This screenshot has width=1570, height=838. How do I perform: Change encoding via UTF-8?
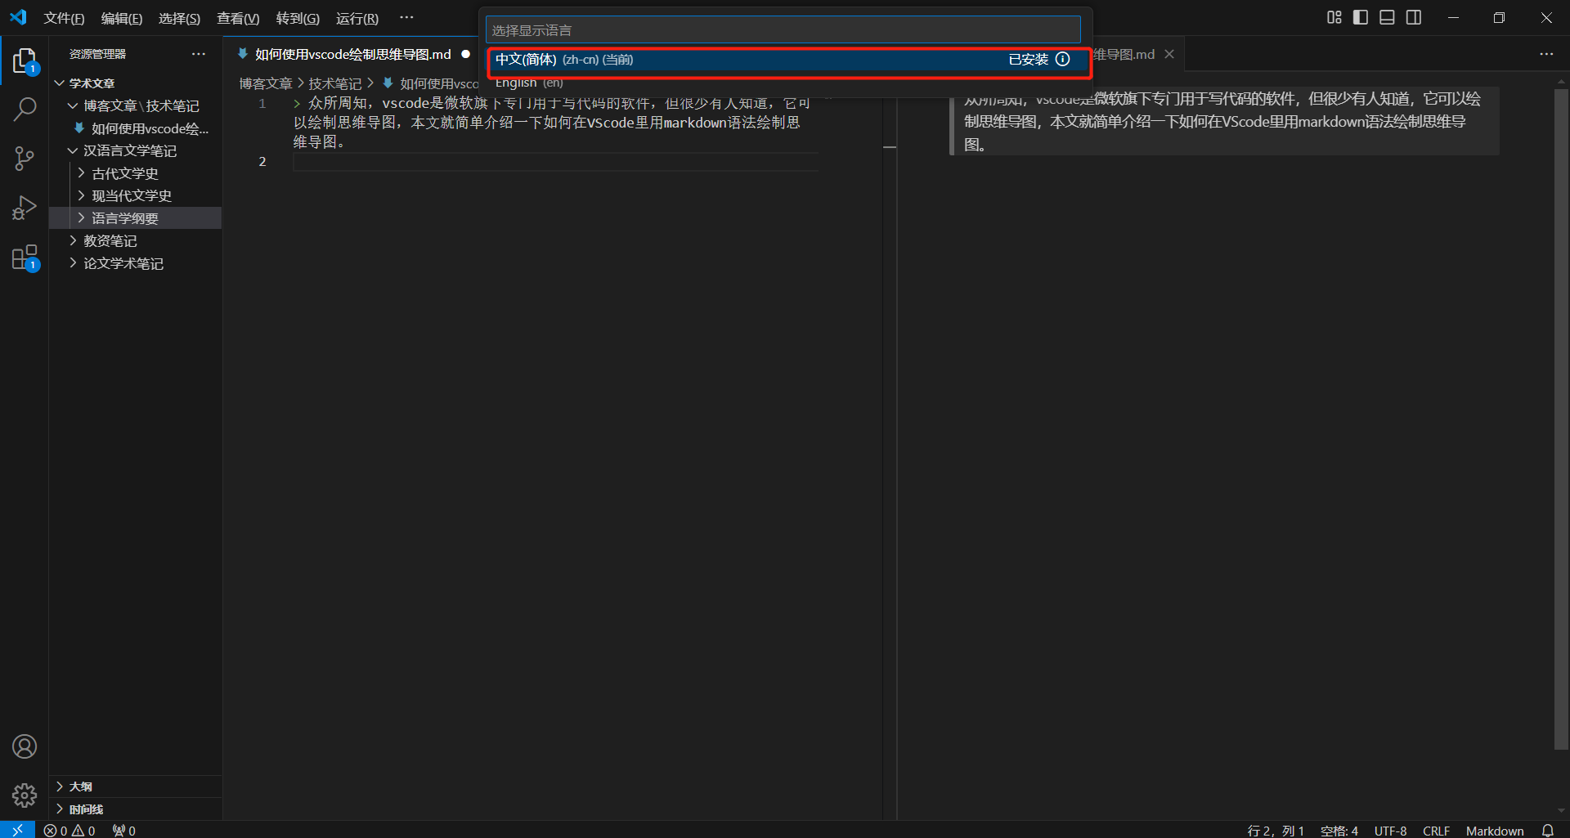click(x=1390, y=831)
